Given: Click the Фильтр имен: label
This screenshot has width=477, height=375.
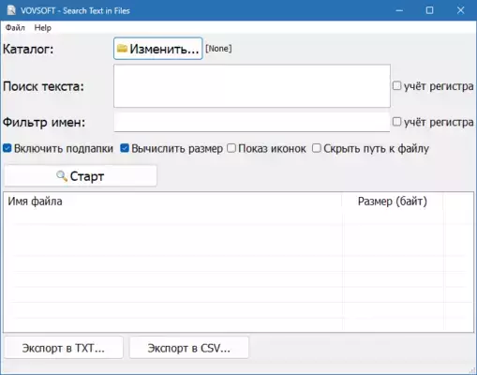Looking at the screenshot, I should click(x=44, y=122).
